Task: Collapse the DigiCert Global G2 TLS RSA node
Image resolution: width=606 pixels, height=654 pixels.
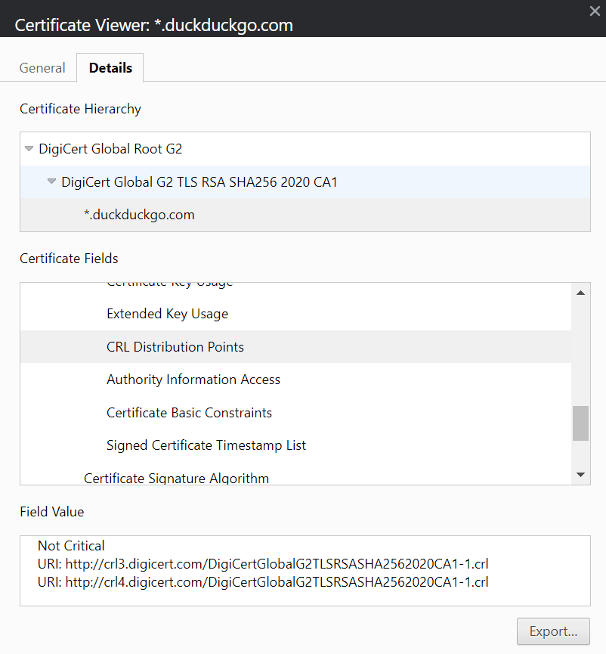Action: point(51,181)
